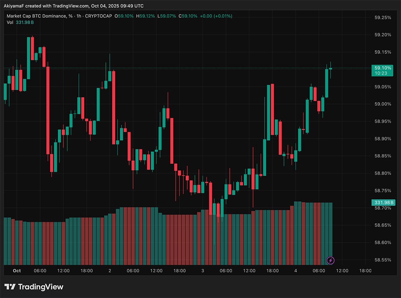Click the low value L59.07% in legend
Screen dimensions: 401x298
167,16
